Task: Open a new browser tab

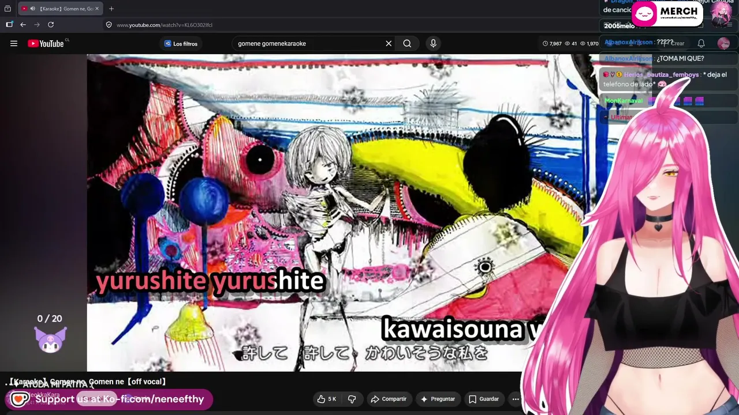Action: [111, 9]
